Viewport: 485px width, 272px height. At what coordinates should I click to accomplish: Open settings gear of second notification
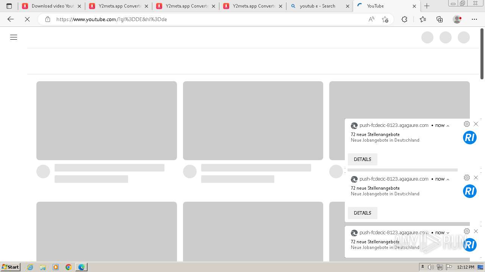(x=467, y=178)
